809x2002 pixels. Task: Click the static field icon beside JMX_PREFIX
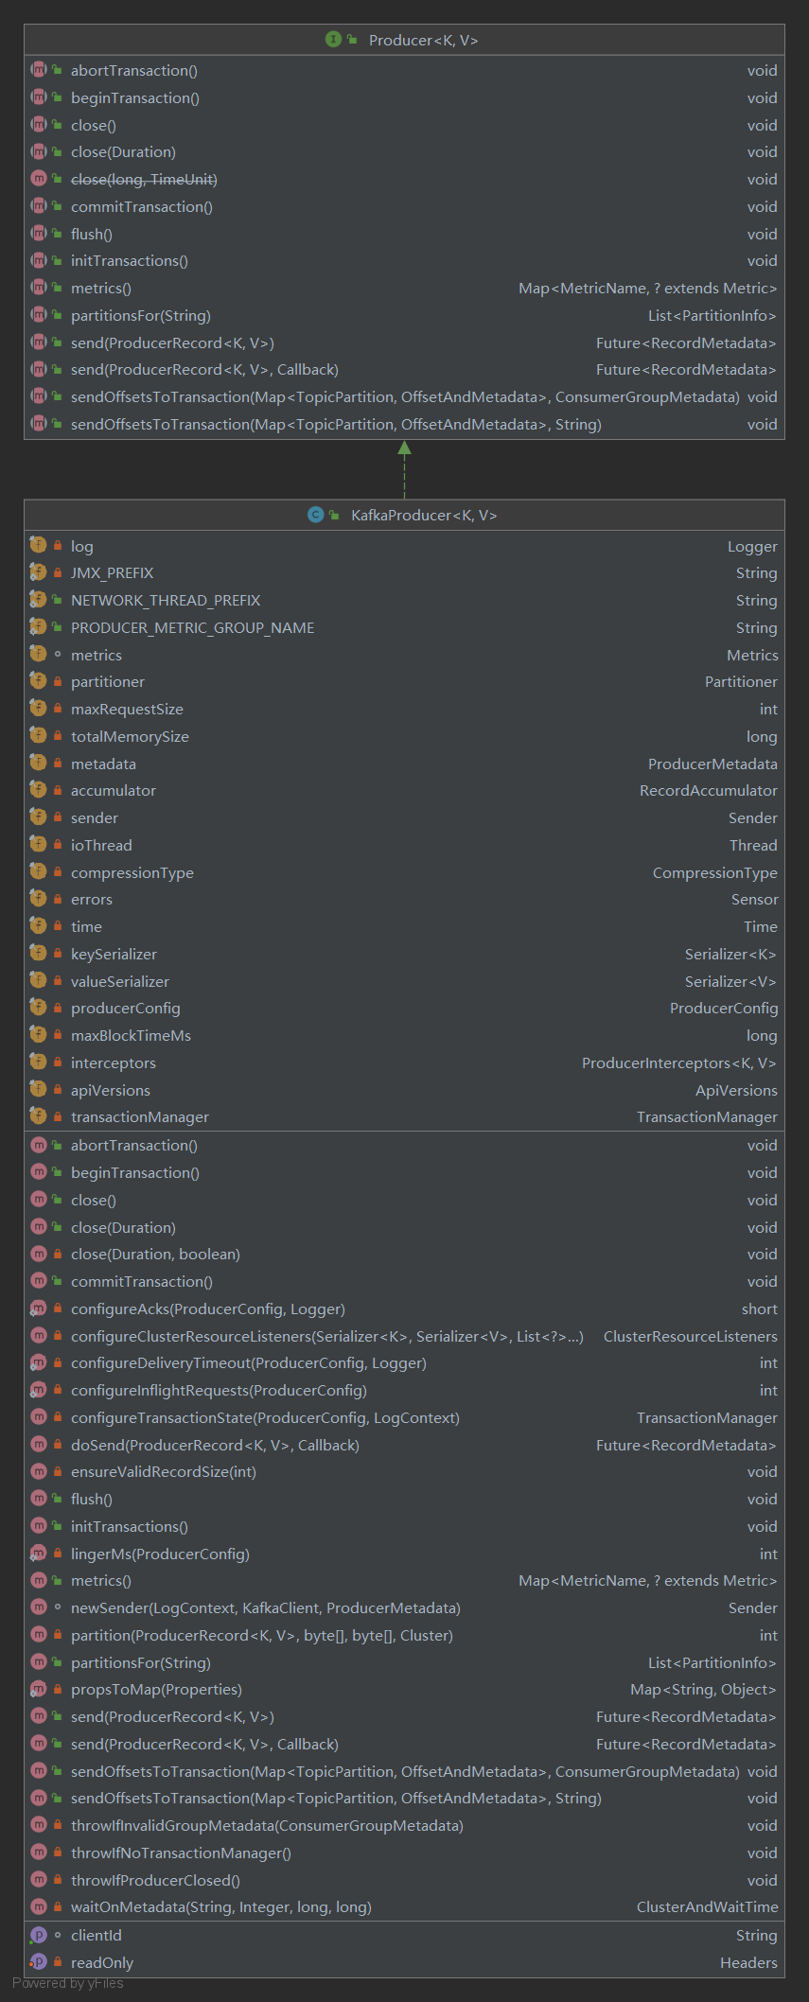pyautogui.click(x=39, y=572)
